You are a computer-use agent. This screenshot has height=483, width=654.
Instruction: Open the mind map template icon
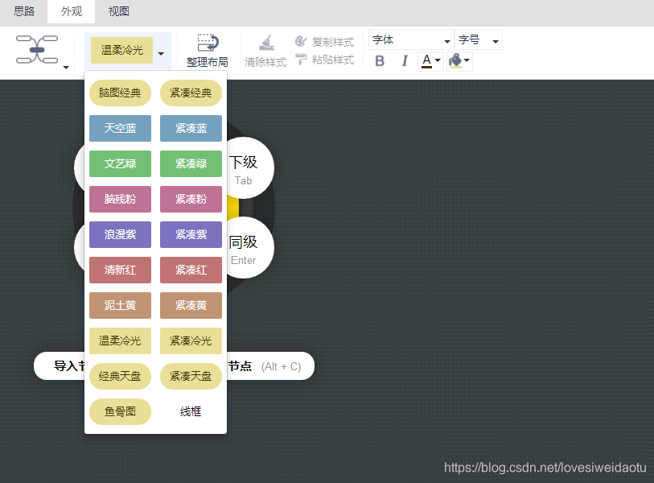(x=37, y=50)
